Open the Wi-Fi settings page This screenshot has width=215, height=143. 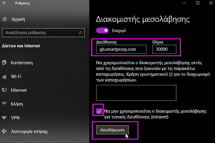pyautogui.click(x=16, y=76)
